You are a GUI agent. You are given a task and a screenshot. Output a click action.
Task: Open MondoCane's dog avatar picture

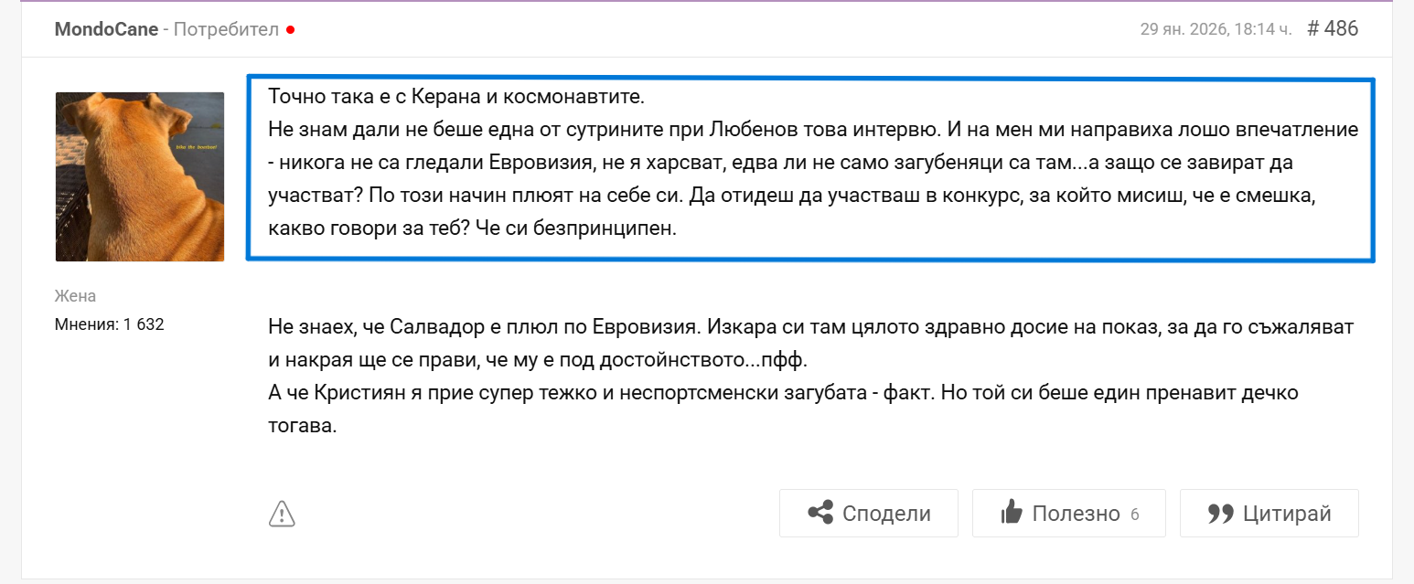(x=140, y=176)
